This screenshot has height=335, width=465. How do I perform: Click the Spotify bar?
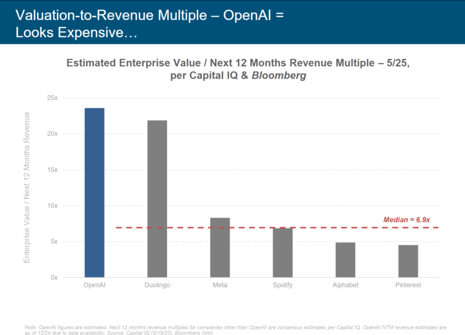coord(283,252)
